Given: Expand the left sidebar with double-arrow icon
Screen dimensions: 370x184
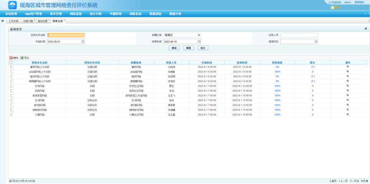Looking at the screenshot, I should click(3, 21).
